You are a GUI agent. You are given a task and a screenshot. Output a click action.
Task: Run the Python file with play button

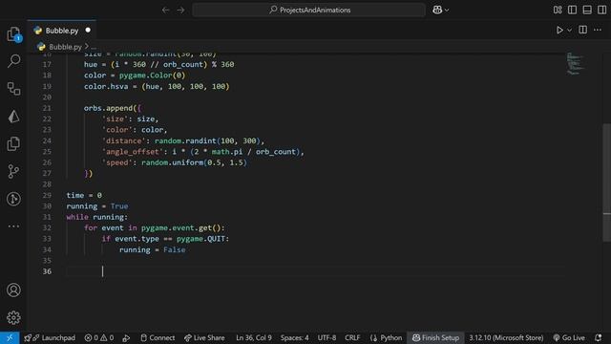(x=559, y=30)
